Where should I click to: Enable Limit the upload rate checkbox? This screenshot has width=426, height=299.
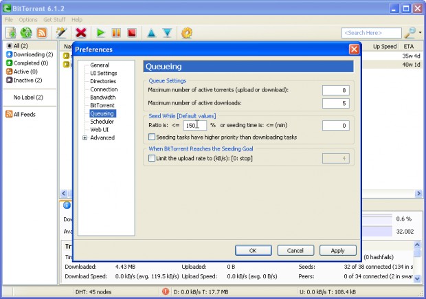pyautogui.click(x=152, y=158)
